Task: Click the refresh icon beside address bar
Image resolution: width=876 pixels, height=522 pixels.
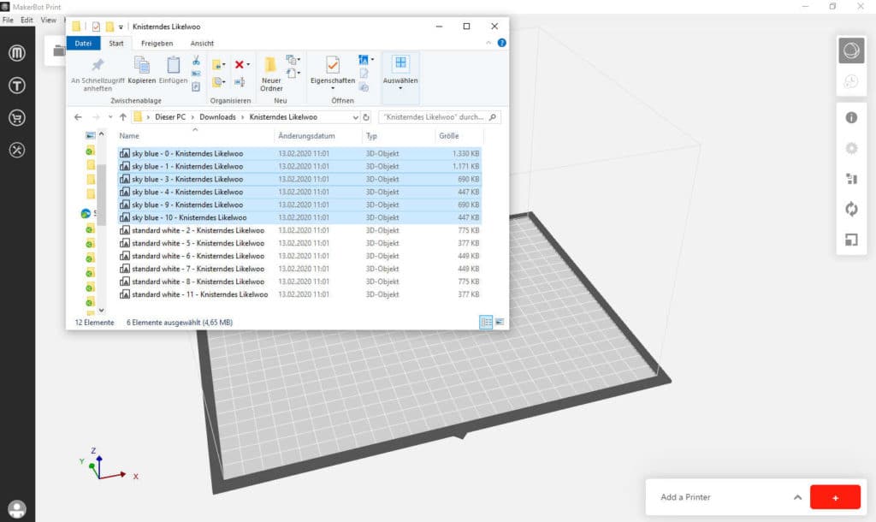Action: [x=366, y=117]
